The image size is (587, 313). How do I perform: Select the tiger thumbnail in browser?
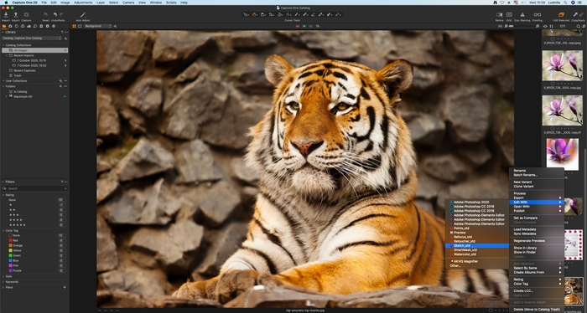pyautogui.click(x=574, y=291)
